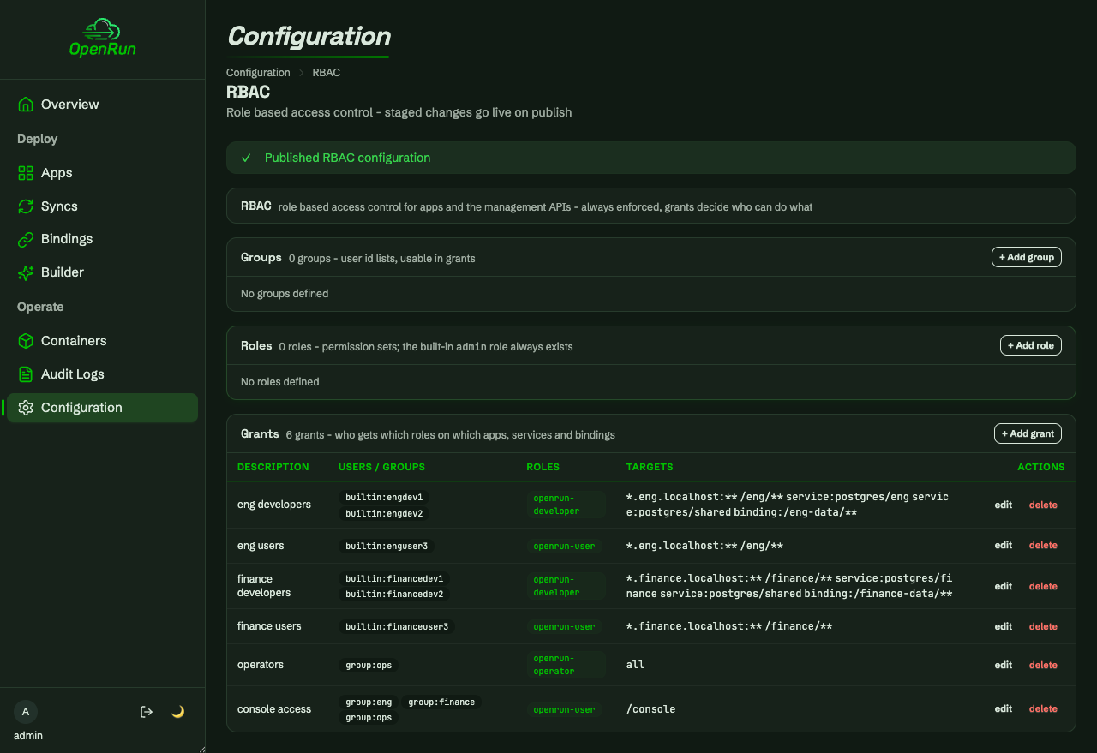Click the Overview home icon
Screen dimensions: 1097x753
point(26,105)
